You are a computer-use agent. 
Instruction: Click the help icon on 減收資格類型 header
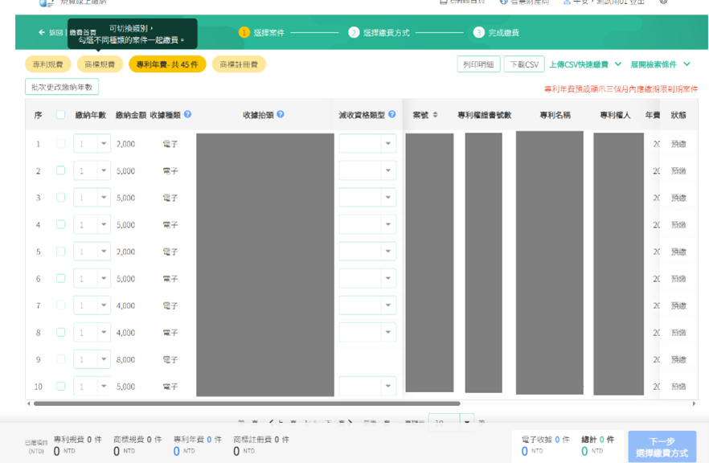391,115
